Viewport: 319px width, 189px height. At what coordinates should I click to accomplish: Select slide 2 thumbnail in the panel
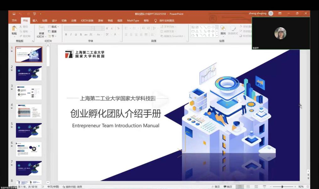(x=29, y=73)
